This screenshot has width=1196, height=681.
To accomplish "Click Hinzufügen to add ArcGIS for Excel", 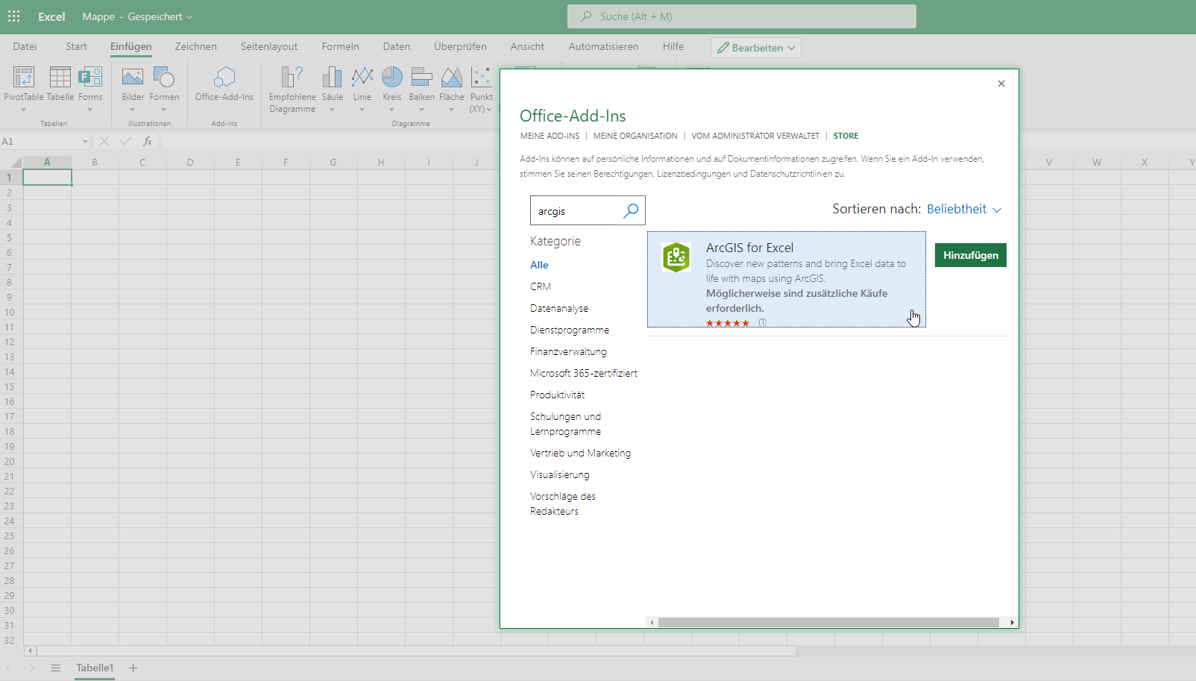I will [970, 254].
